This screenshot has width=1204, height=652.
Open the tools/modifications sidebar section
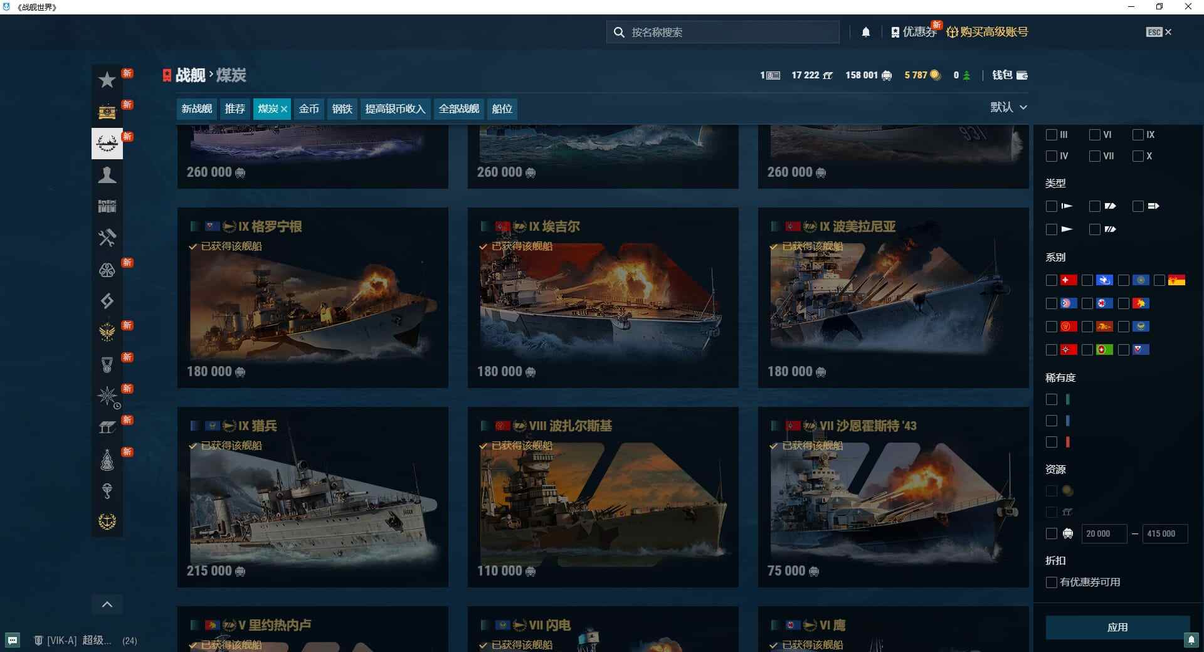coord(107,238)
